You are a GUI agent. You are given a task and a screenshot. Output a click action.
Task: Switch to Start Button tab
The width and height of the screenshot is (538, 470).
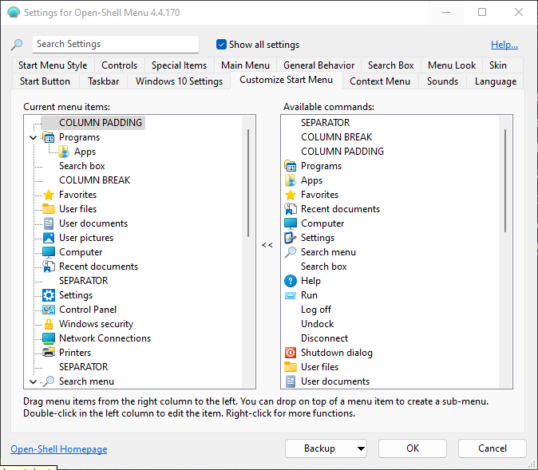click(x=45, y=81)
